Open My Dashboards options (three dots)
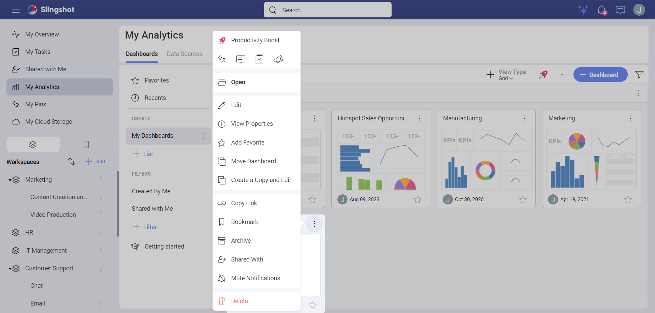 coord(203,136)
